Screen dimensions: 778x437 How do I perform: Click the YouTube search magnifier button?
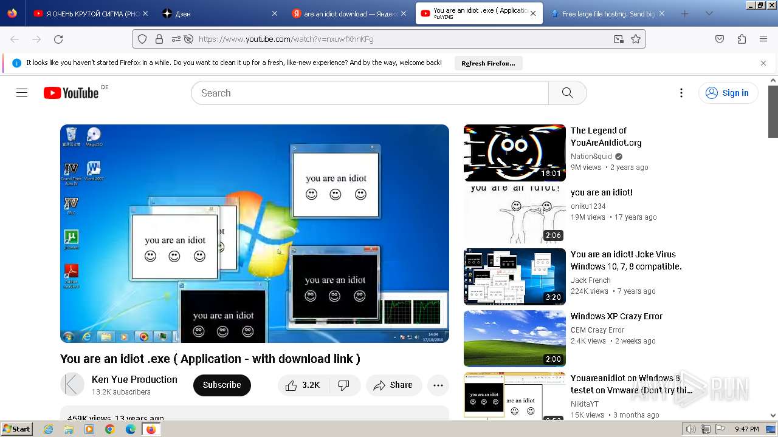pyautogui.click(x=567, y=93)
